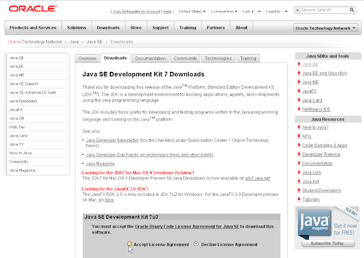The width and height of the screenshot is (364, 258).
Task: Click the red arrow icon beside Java EE and Glassfish
Action: pos(299,73)
